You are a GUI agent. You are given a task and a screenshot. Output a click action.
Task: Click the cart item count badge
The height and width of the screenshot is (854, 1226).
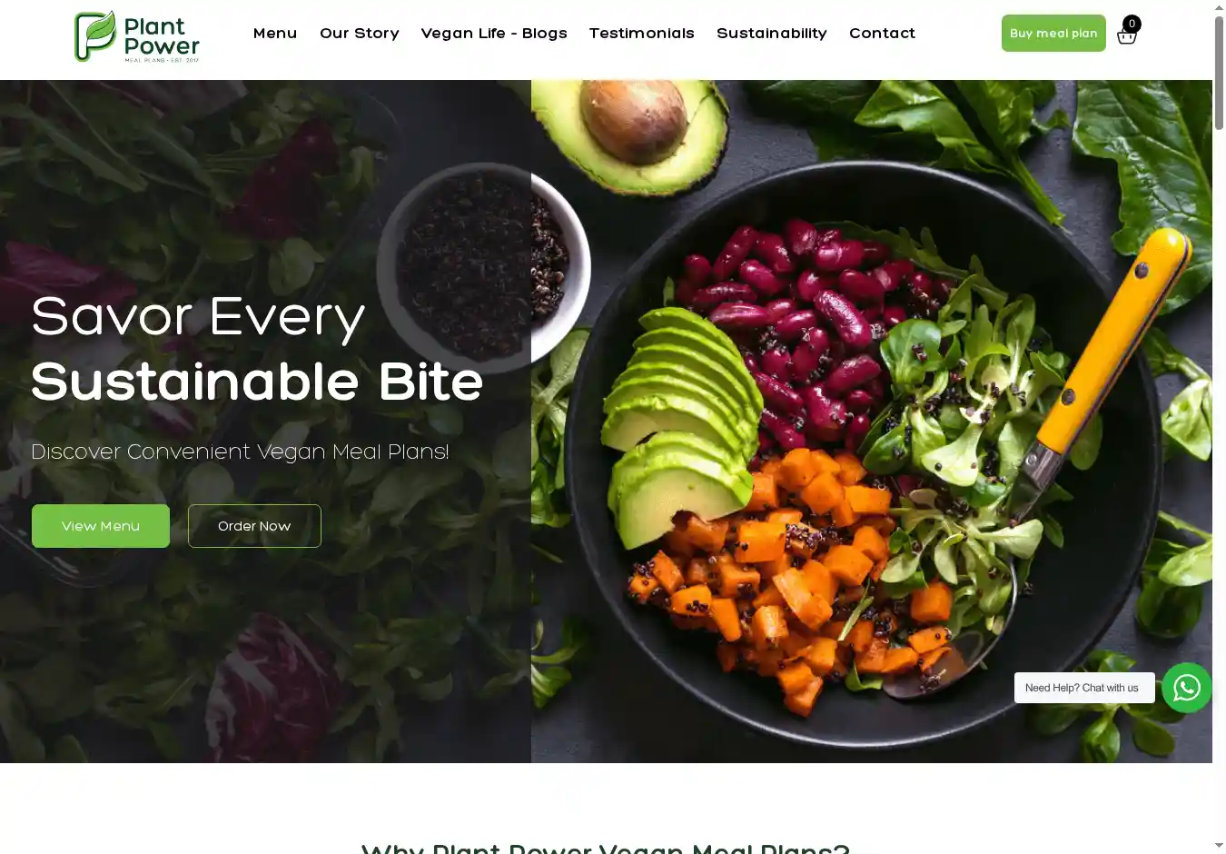(x=1132, y=24)
